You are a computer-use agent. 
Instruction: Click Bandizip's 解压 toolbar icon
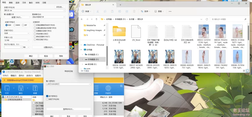[21, 90]
